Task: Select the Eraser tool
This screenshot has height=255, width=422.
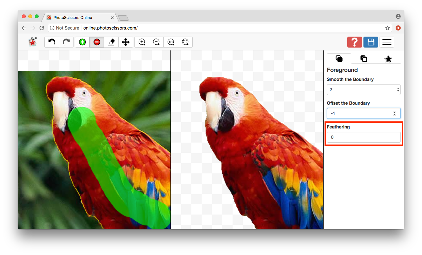Action: click(111, 42)
